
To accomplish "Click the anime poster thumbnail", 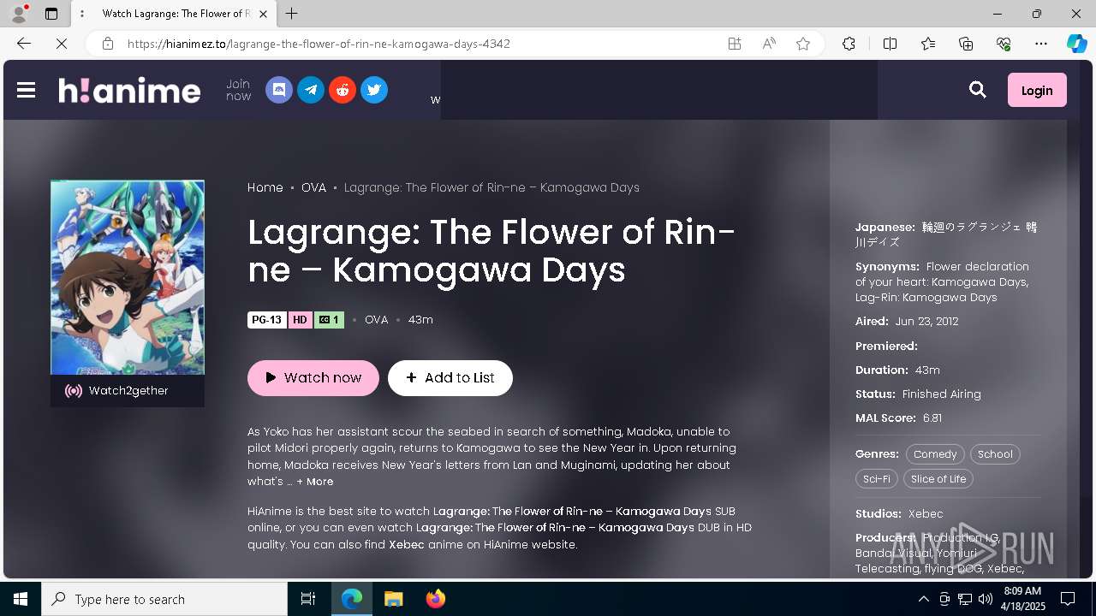I will click(x=128, y=277).
